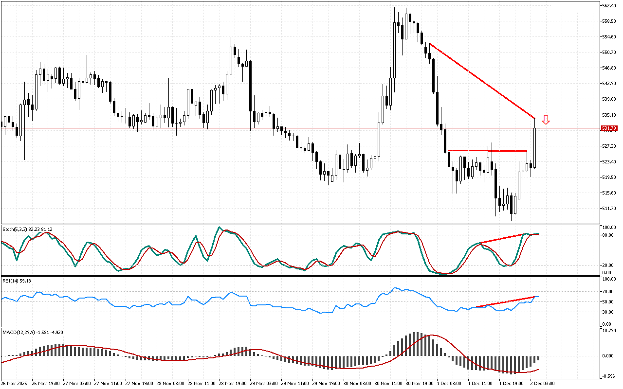Click the horizontal current price line
This screenshot has width=623, height=389.
292,128
